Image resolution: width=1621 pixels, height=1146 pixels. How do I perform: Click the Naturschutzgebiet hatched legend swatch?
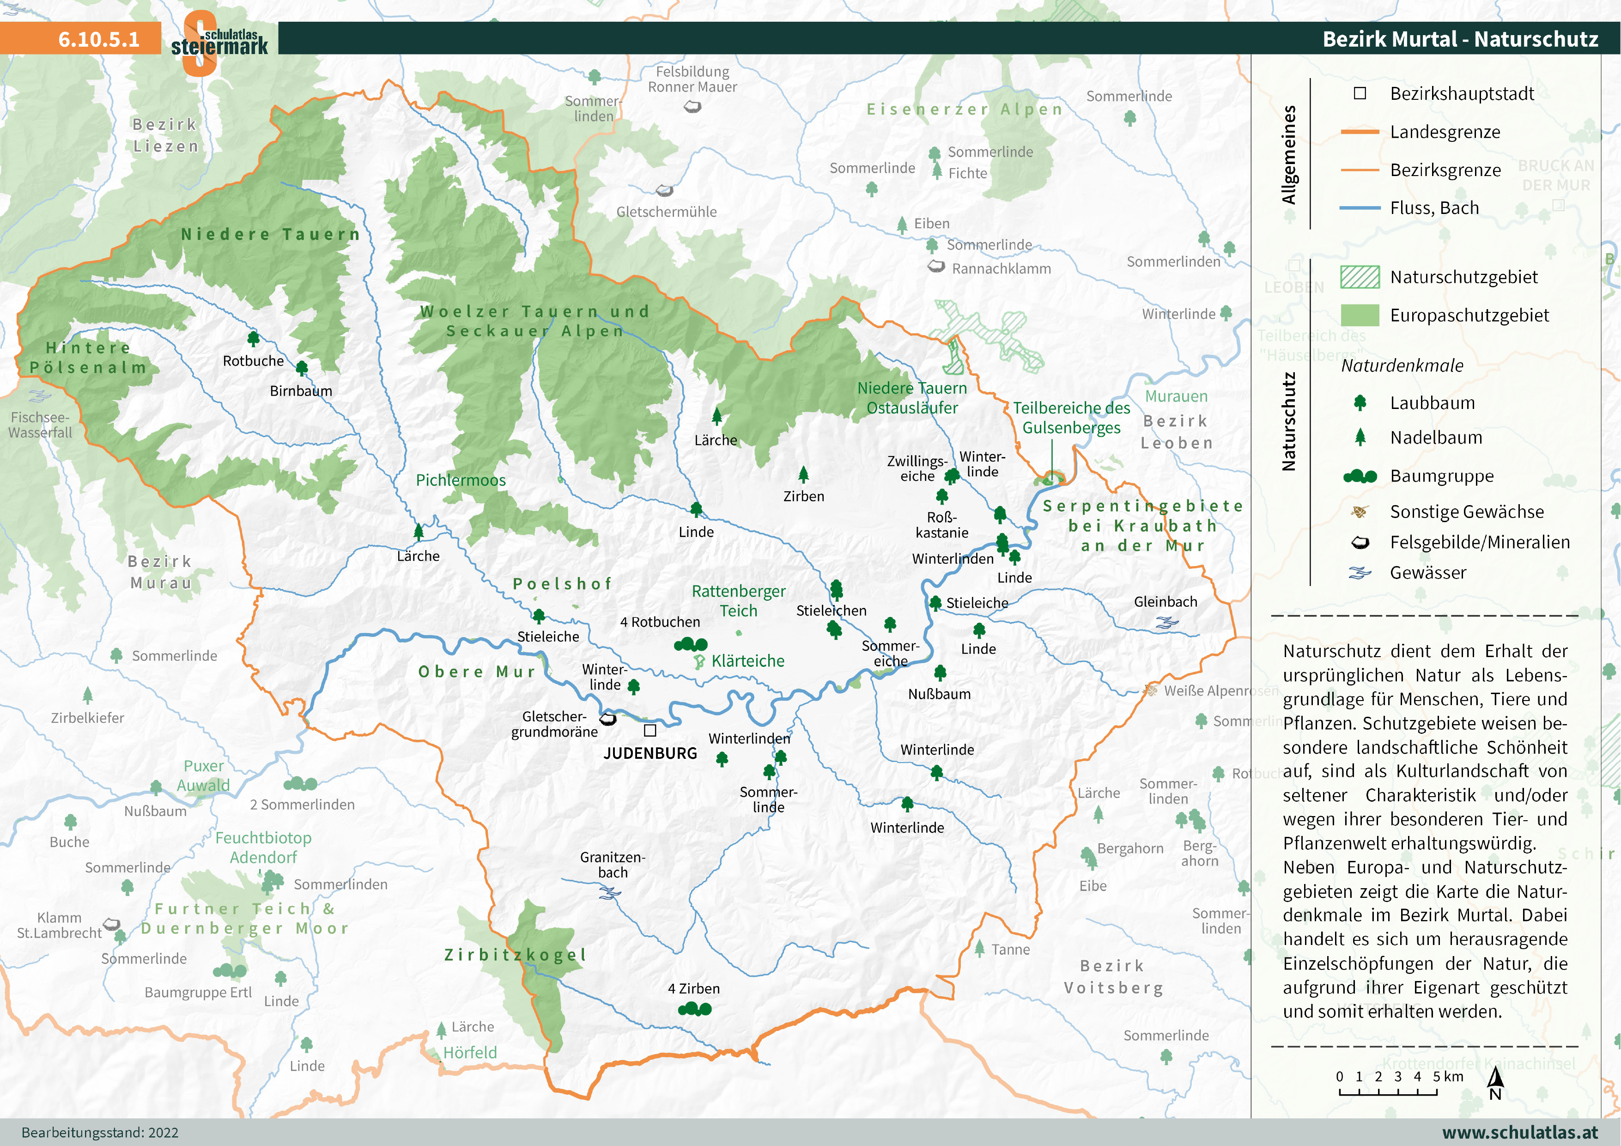[x=1359, y=277]
